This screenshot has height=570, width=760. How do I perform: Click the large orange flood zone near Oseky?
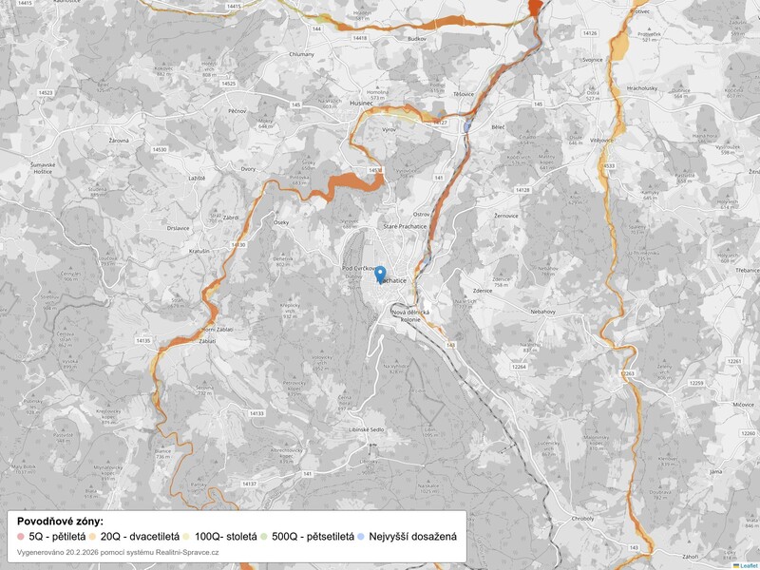coord(342,182)
